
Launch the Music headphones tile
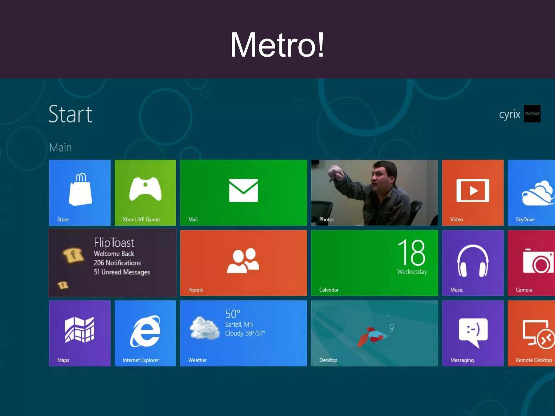473,263
